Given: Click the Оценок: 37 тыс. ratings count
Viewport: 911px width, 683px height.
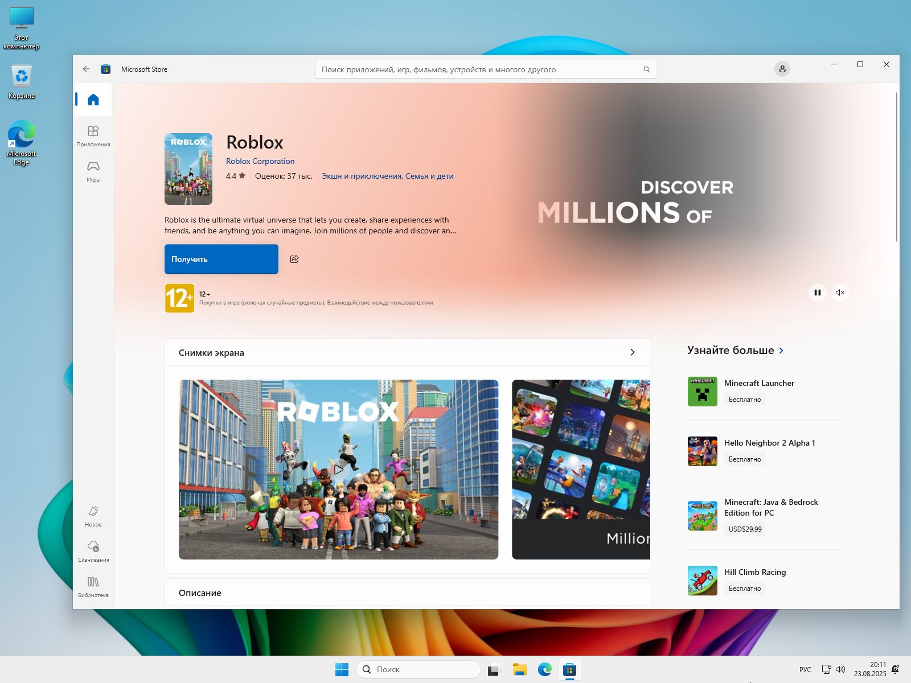Looking at the screenshot, I should pyautogui.click(x=284, y=176).
